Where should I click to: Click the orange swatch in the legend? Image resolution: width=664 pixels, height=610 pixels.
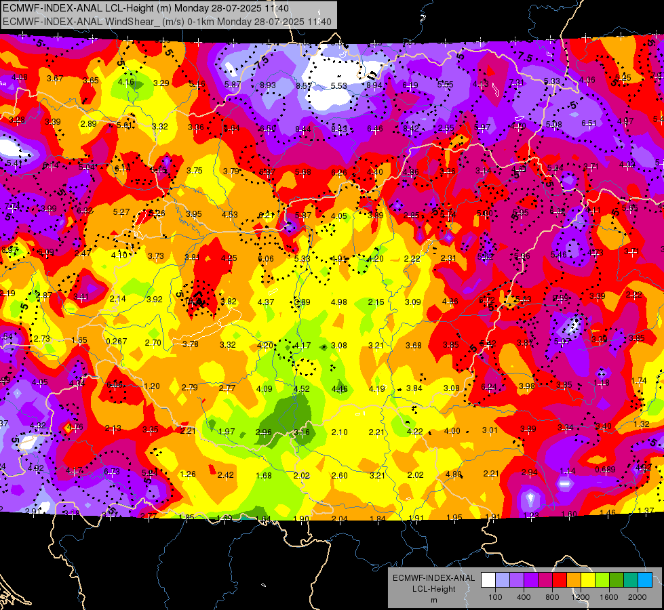[574, 580]
